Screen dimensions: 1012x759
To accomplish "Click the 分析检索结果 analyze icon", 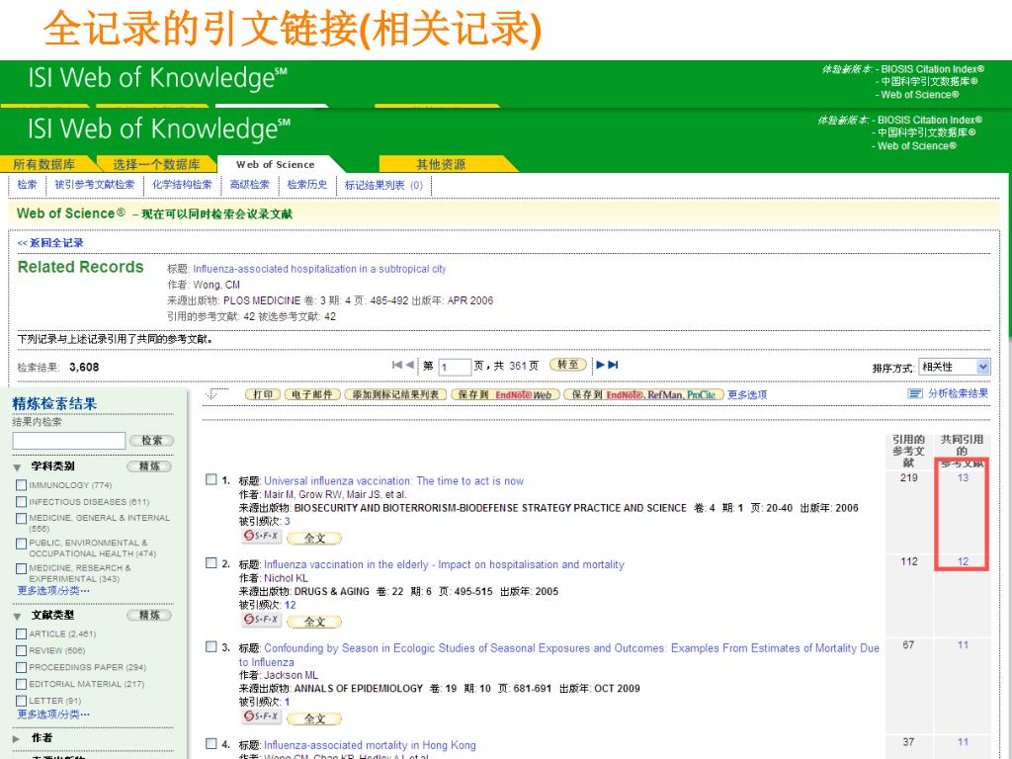I will pos(914,393).
